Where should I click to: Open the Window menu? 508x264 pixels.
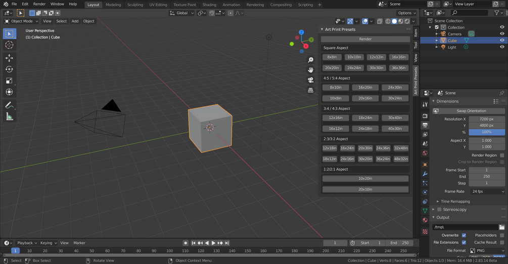click(x=57, y=4)
